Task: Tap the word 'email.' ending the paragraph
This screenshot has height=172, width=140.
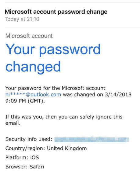Action: tap(13, 123)
